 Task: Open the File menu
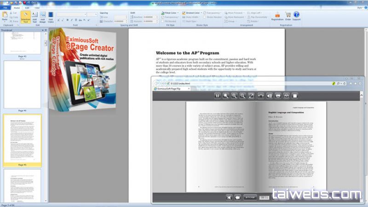click(6, 8)
